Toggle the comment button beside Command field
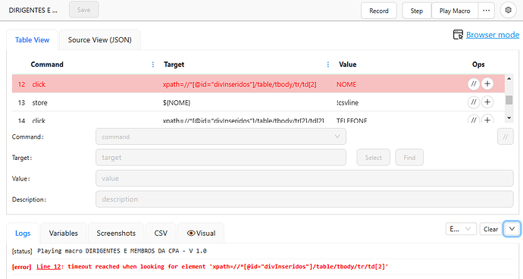523x279 pixels. 506,136
